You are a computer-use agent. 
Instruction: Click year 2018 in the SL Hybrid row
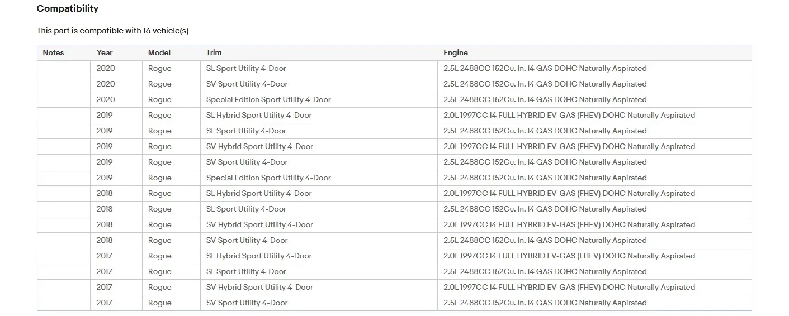(x=105, y=194)
